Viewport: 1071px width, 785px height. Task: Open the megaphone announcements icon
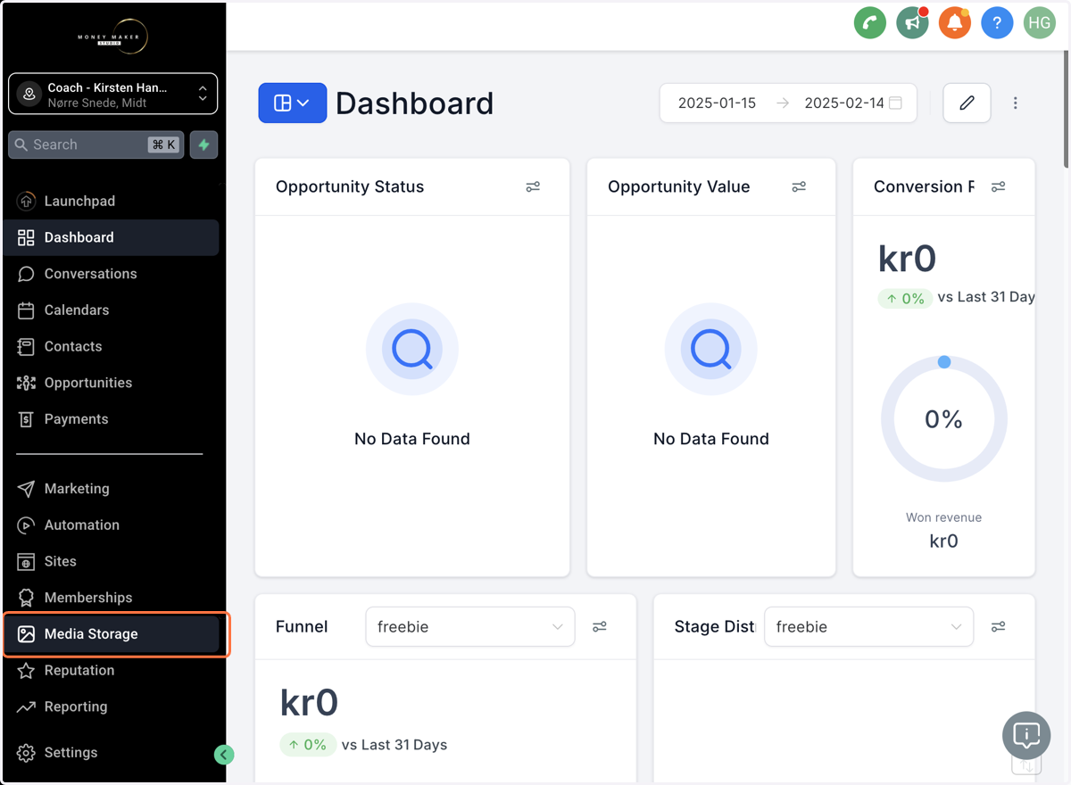pos(912,23)
